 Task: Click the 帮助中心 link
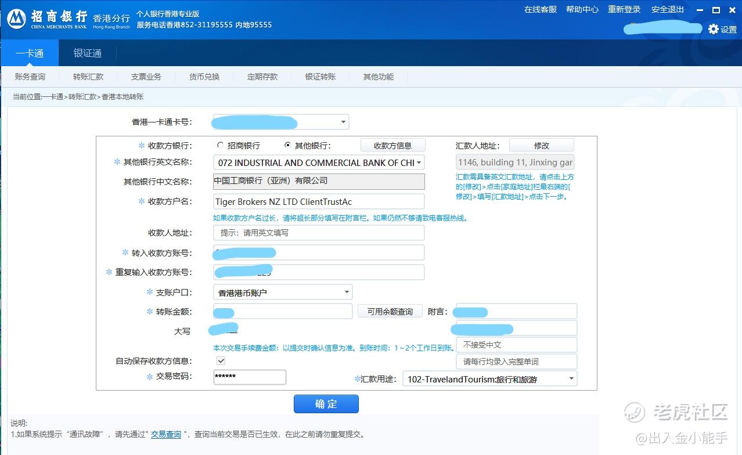click(582, 9)
